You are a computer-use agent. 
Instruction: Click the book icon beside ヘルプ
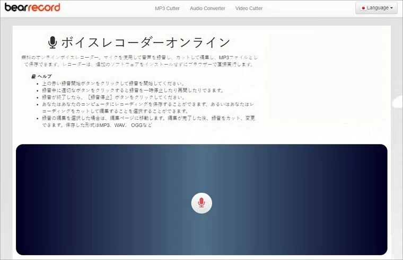point(33,76)
